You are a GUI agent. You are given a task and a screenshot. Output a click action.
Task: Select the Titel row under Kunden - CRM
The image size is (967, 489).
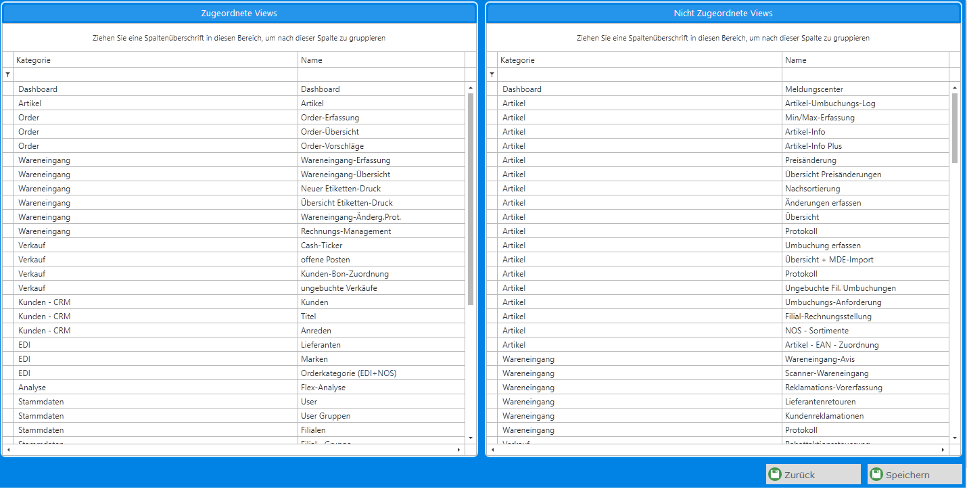(234, 317)
